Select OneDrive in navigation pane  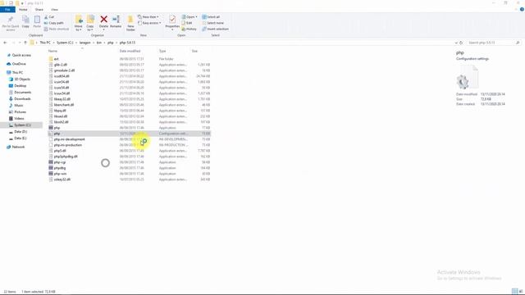point(19,64)
